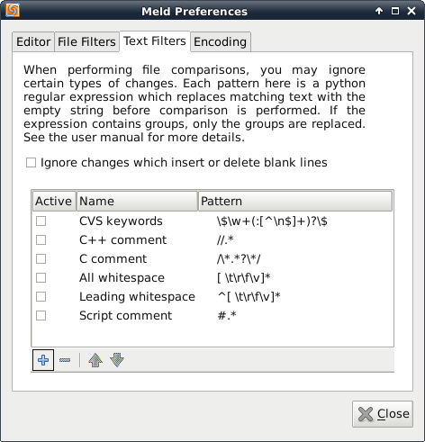Sort by the Pattern column header

point(295,201)
